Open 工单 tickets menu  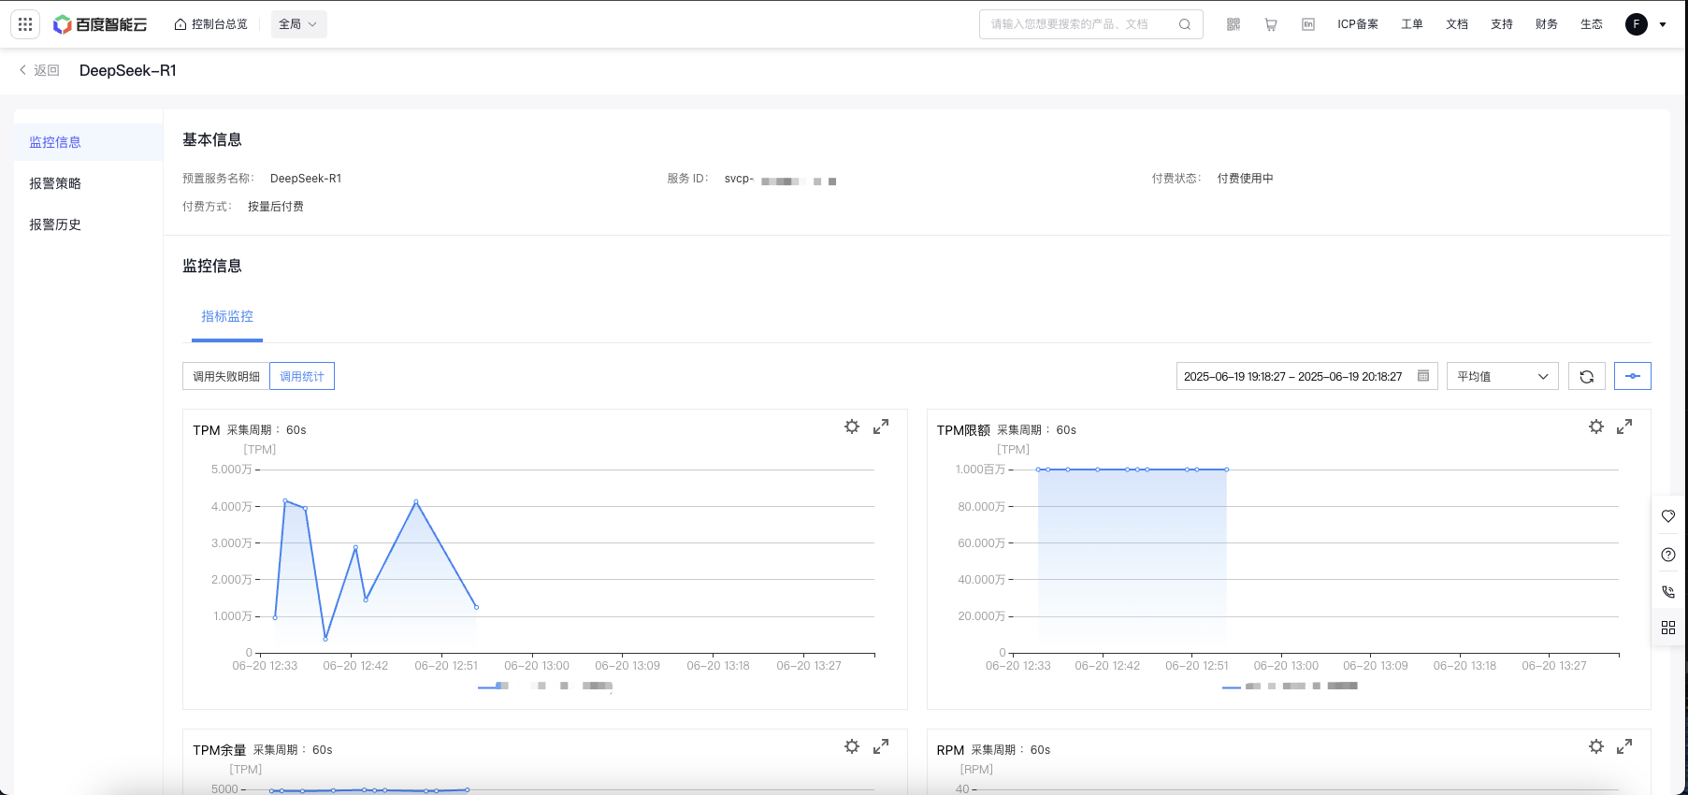click(1412, 24)
